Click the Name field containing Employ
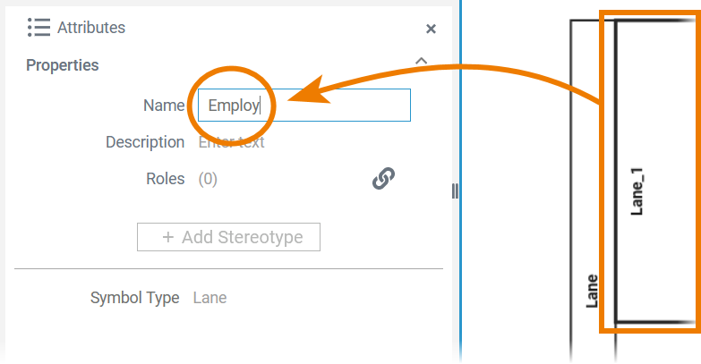Image resolution: width=701 pixels, height=364 pixels. pyautogui.click(x=303, y=105)
